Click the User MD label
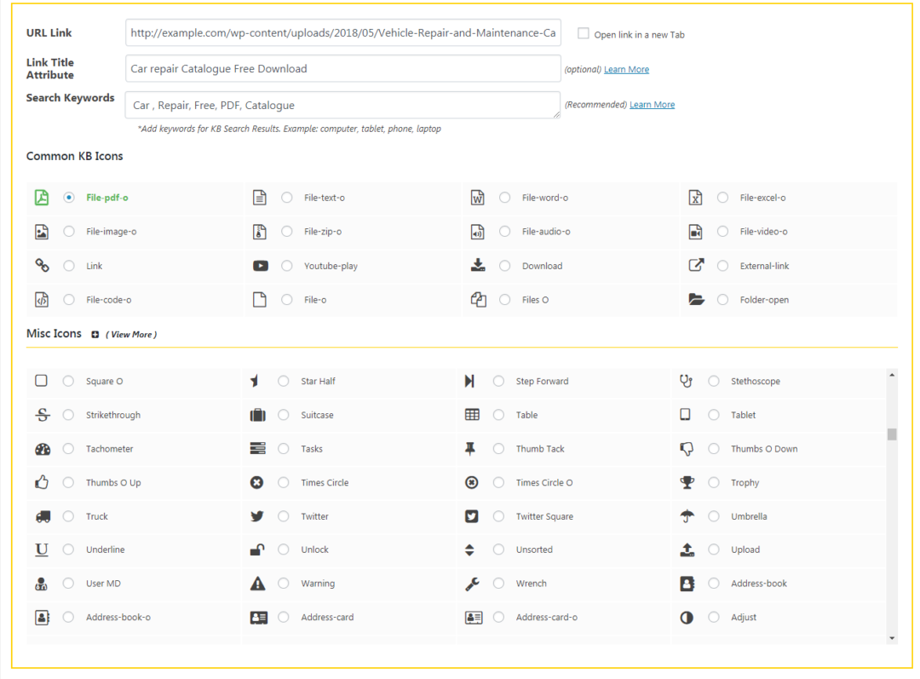The width and height of the screenshot is (920, 679). (x=103, y=584)
